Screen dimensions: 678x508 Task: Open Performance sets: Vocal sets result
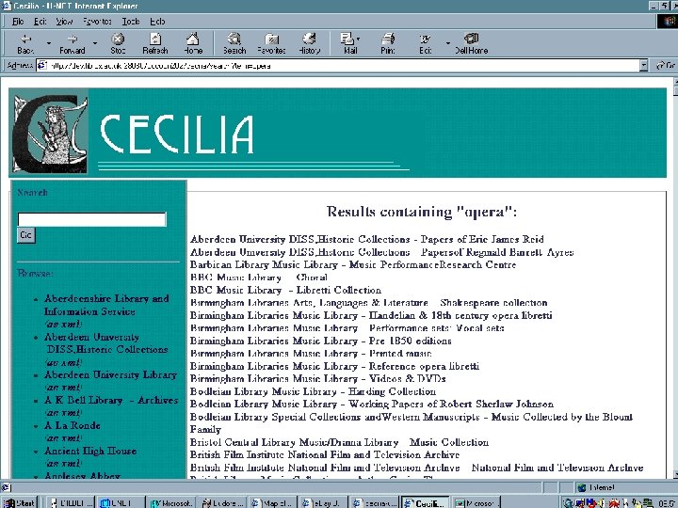pyautogui.click(x=347, y=328)
